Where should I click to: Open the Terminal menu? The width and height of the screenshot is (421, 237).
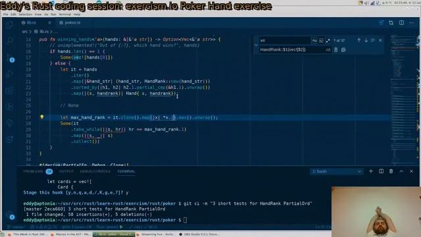[x=65, y=14]
